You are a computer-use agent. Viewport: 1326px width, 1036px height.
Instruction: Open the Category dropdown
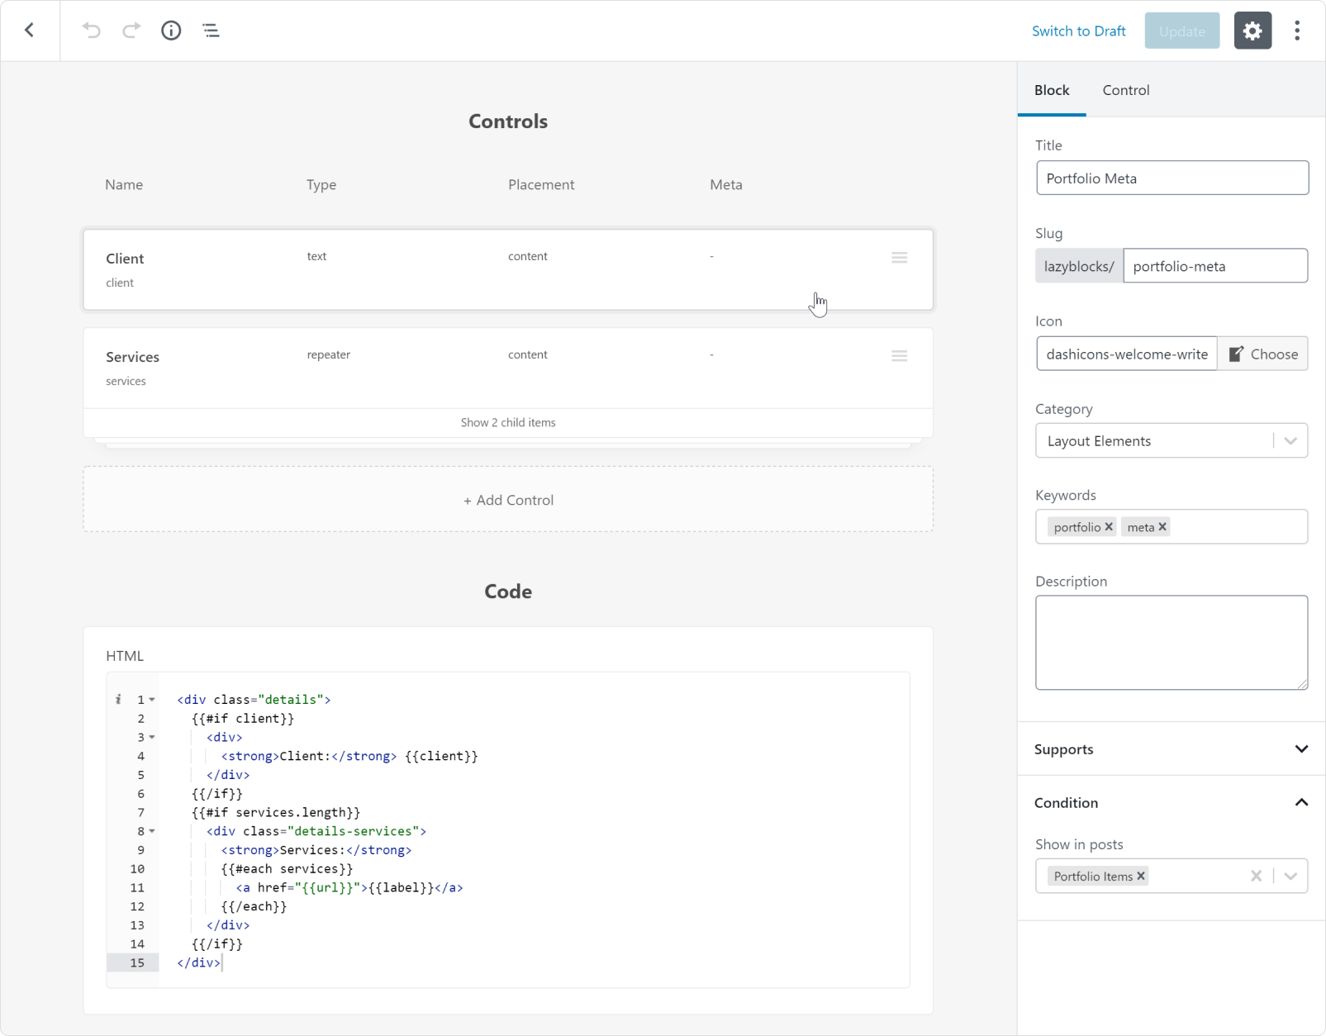(x=1172, y=441)
